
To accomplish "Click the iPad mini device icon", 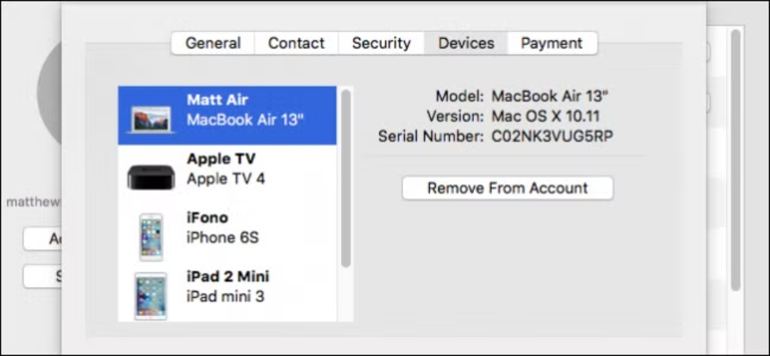I will coord(151,296).
